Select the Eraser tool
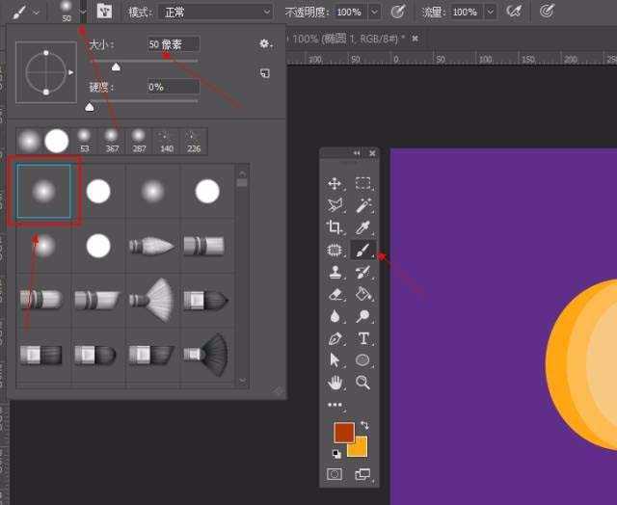 coord(335,294)
